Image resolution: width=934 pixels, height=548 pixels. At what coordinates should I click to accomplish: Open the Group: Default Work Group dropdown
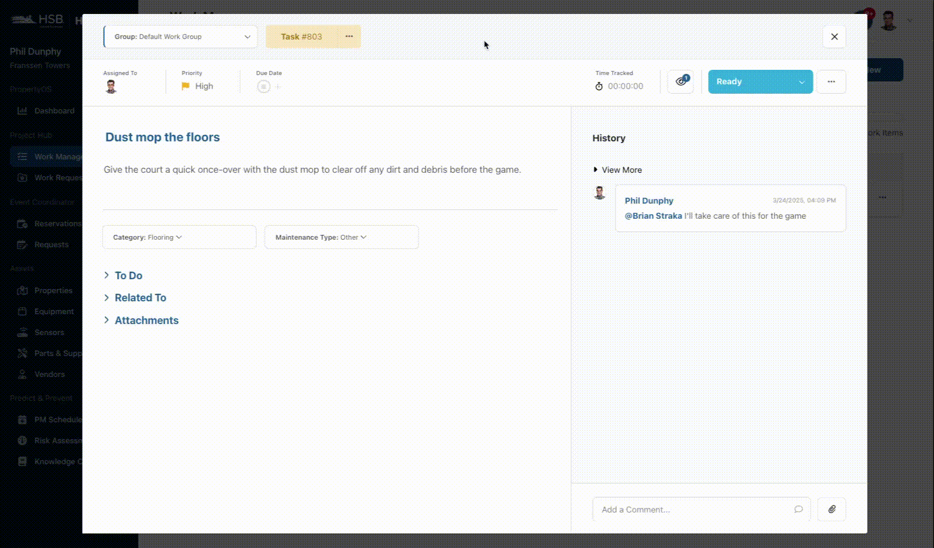pos(181,37)
